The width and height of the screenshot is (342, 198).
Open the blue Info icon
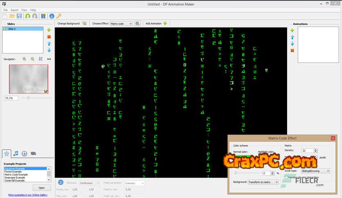52,16
